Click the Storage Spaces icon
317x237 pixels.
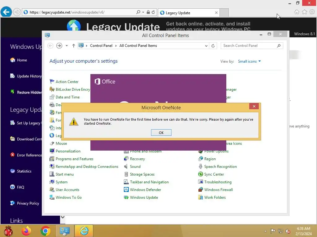126,174
